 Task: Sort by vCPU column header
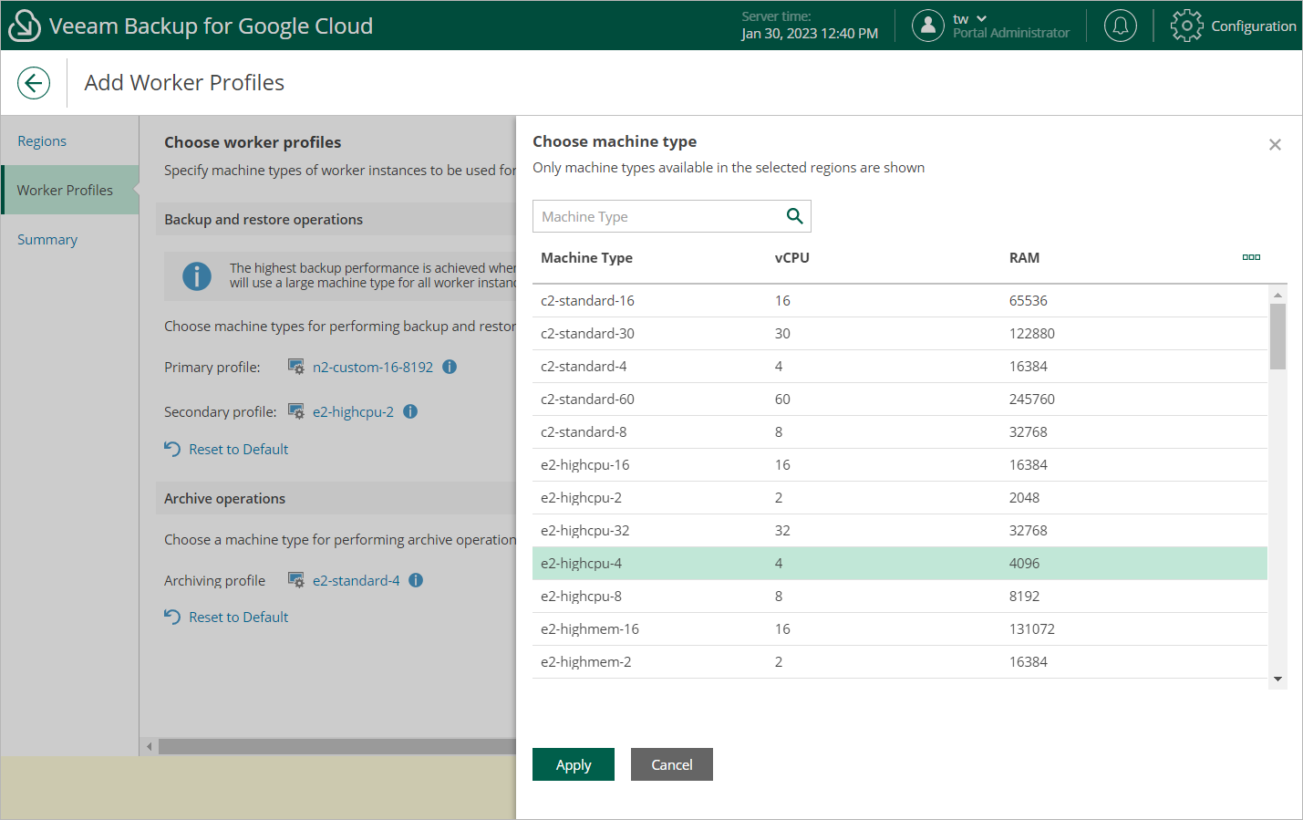point(792,258)
